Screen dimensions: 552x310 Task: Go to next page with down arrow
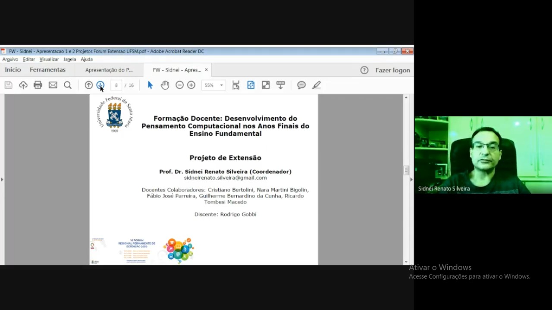click(x=100, y=85)
